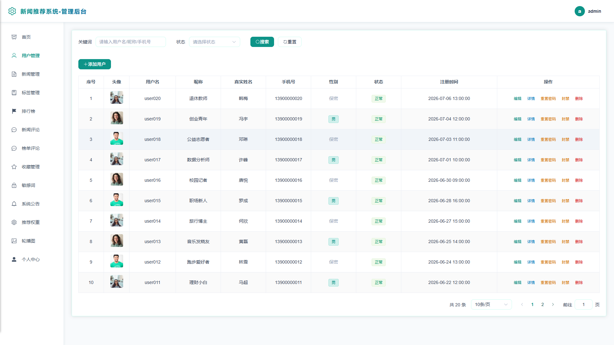Screen dimensions: 614x345
Task: Click the admin avatar icon
Action: [579, 11]
